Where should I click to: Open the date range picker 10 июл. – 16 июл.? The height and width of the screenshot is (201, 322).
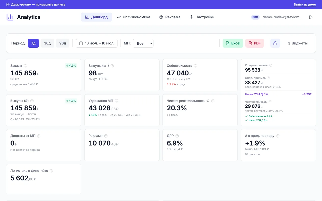[97, 43]
